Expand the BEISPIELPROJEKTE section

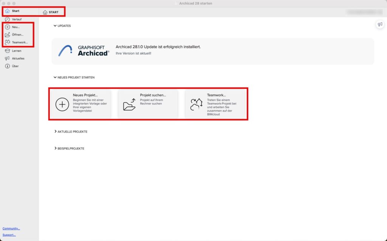55,148
